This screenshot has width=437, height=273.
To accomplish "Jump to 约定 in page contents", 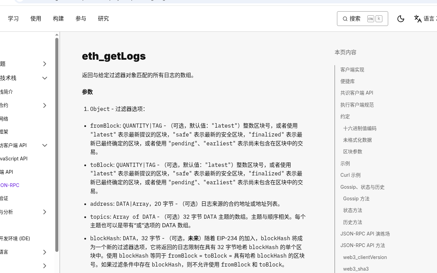I will coord(345,116).
